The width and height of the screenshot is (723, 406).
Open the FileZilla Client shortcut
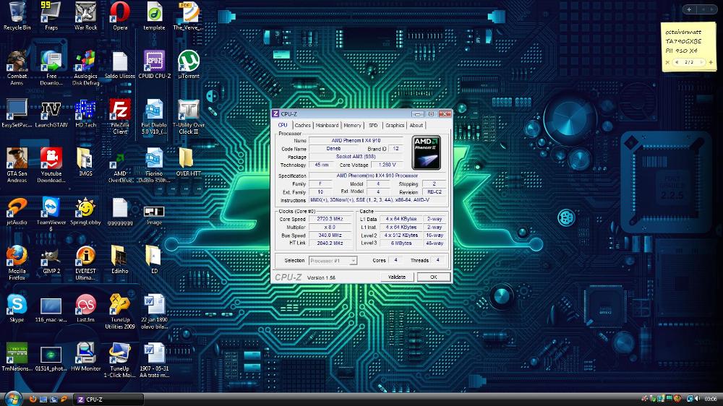120,116
